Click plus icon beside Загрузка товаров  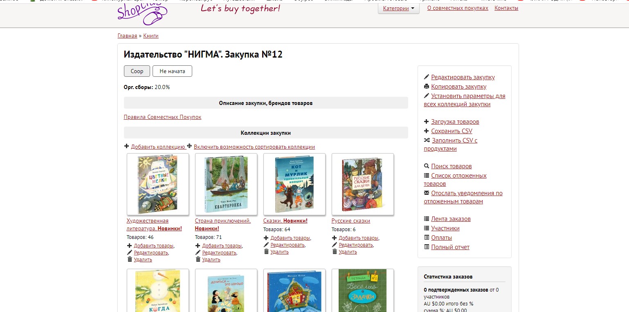pyautogui.click(x=427, y=121)
